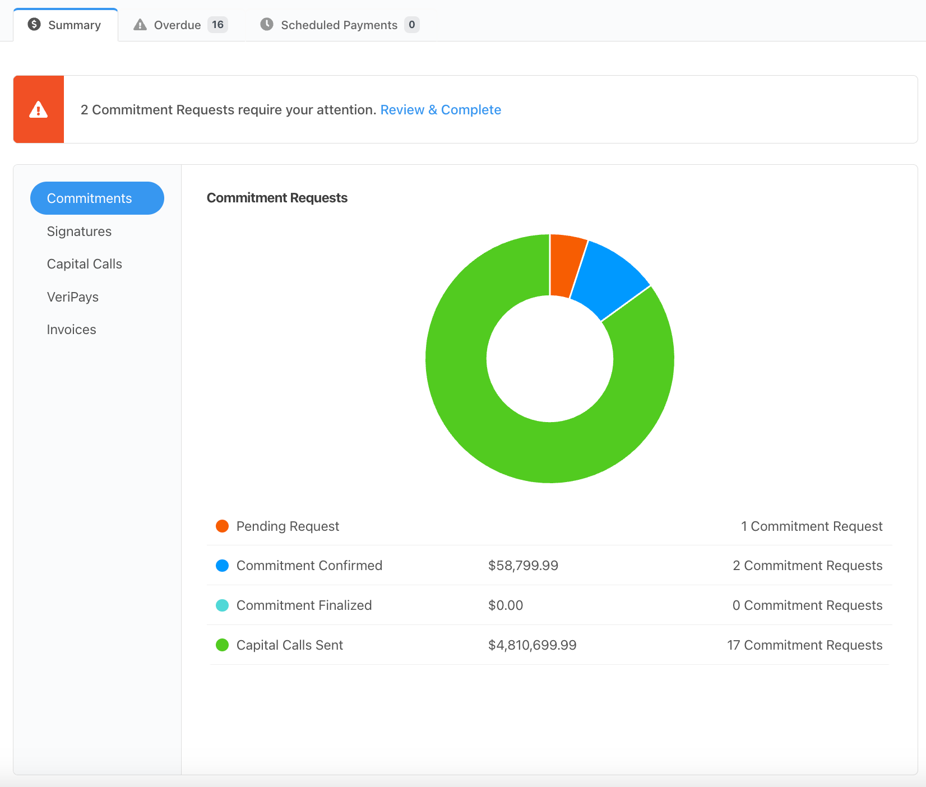Toggle Commitment Confirmed series in legend

(309, 566)
